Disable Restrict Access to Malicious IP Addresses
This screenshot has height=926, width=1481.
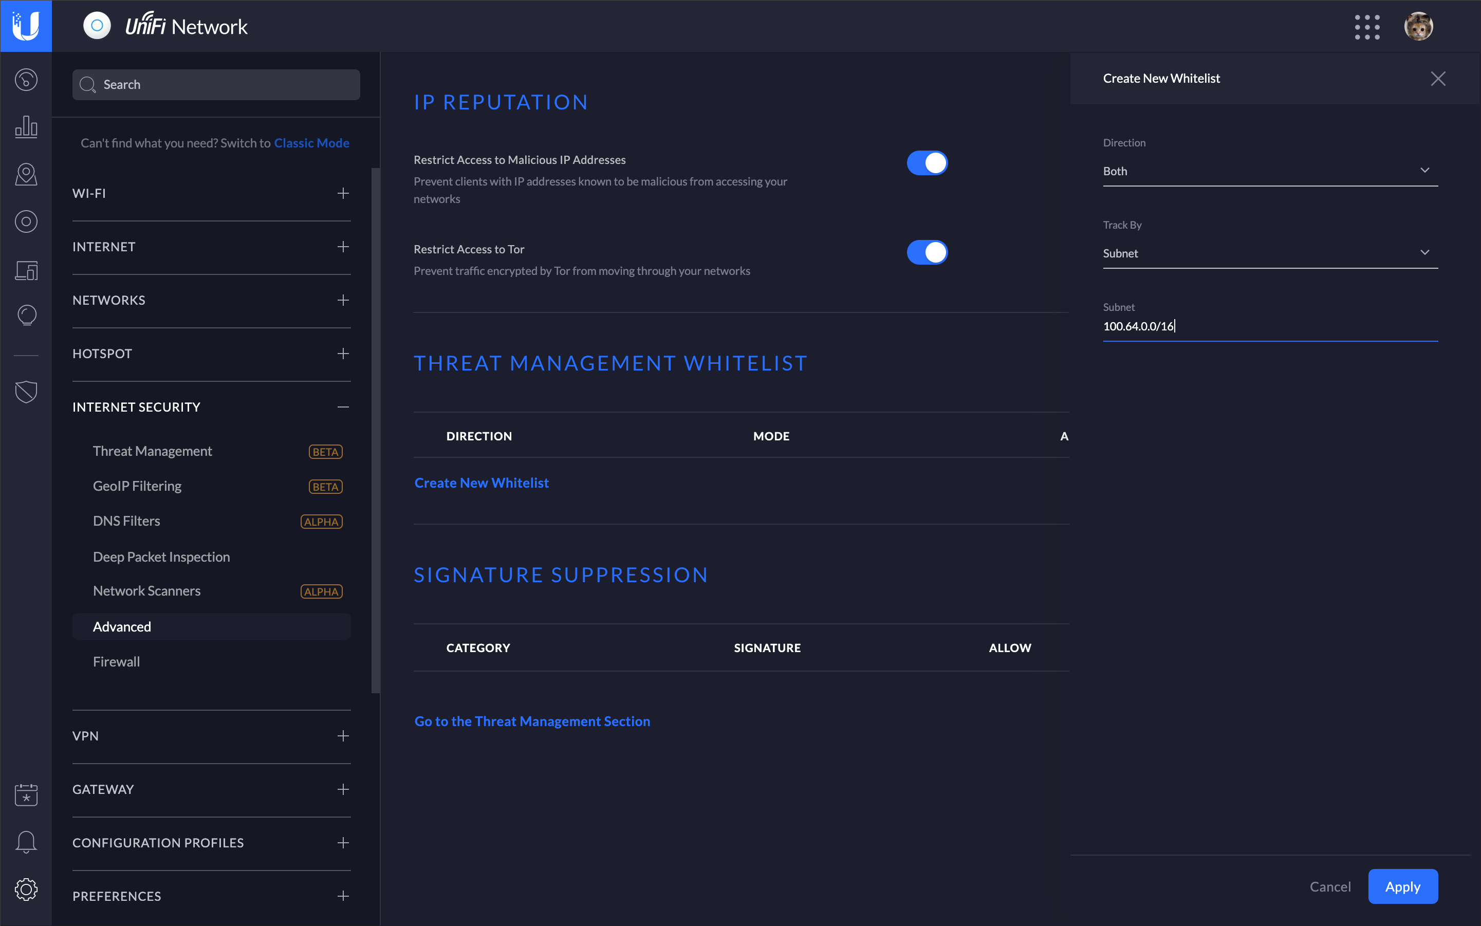[927, 163]
